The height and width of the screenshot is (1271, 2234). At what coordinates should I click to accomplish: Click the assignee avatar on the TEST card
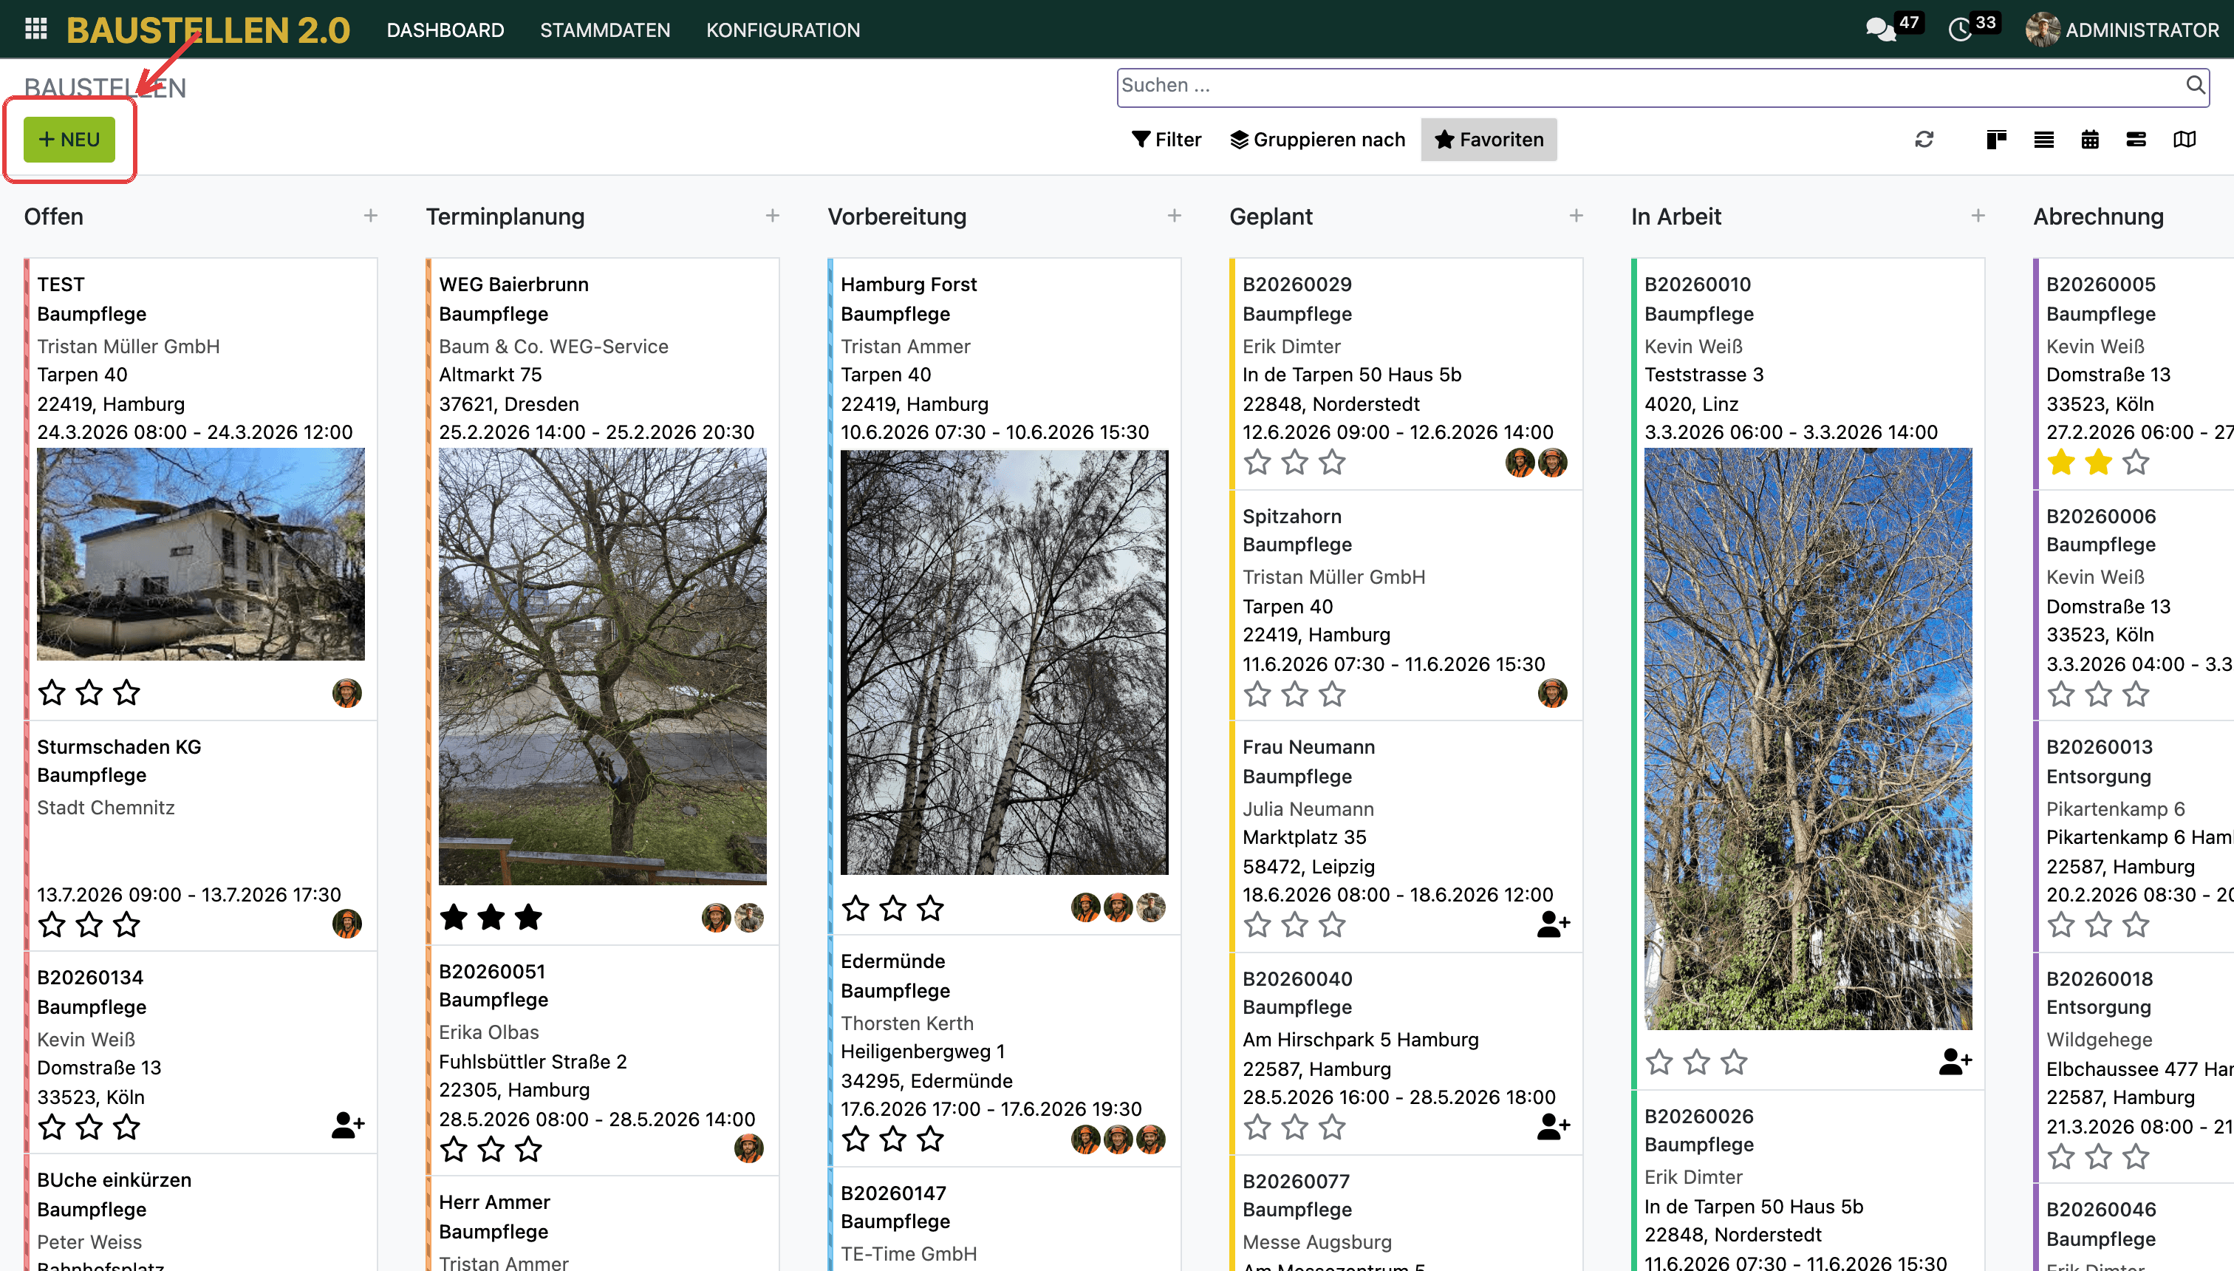pos(347,693)
